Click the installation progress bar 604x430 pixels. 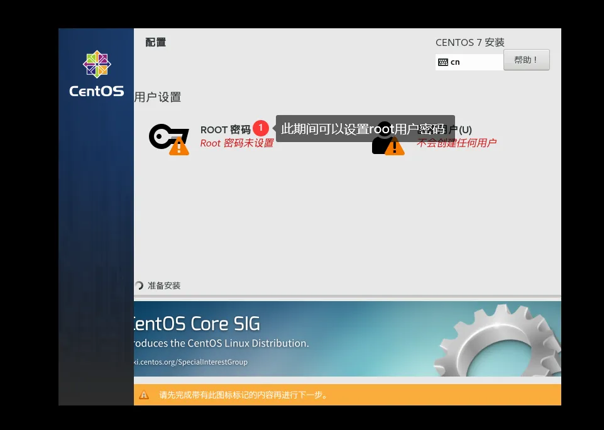click(x=348, y=296)
